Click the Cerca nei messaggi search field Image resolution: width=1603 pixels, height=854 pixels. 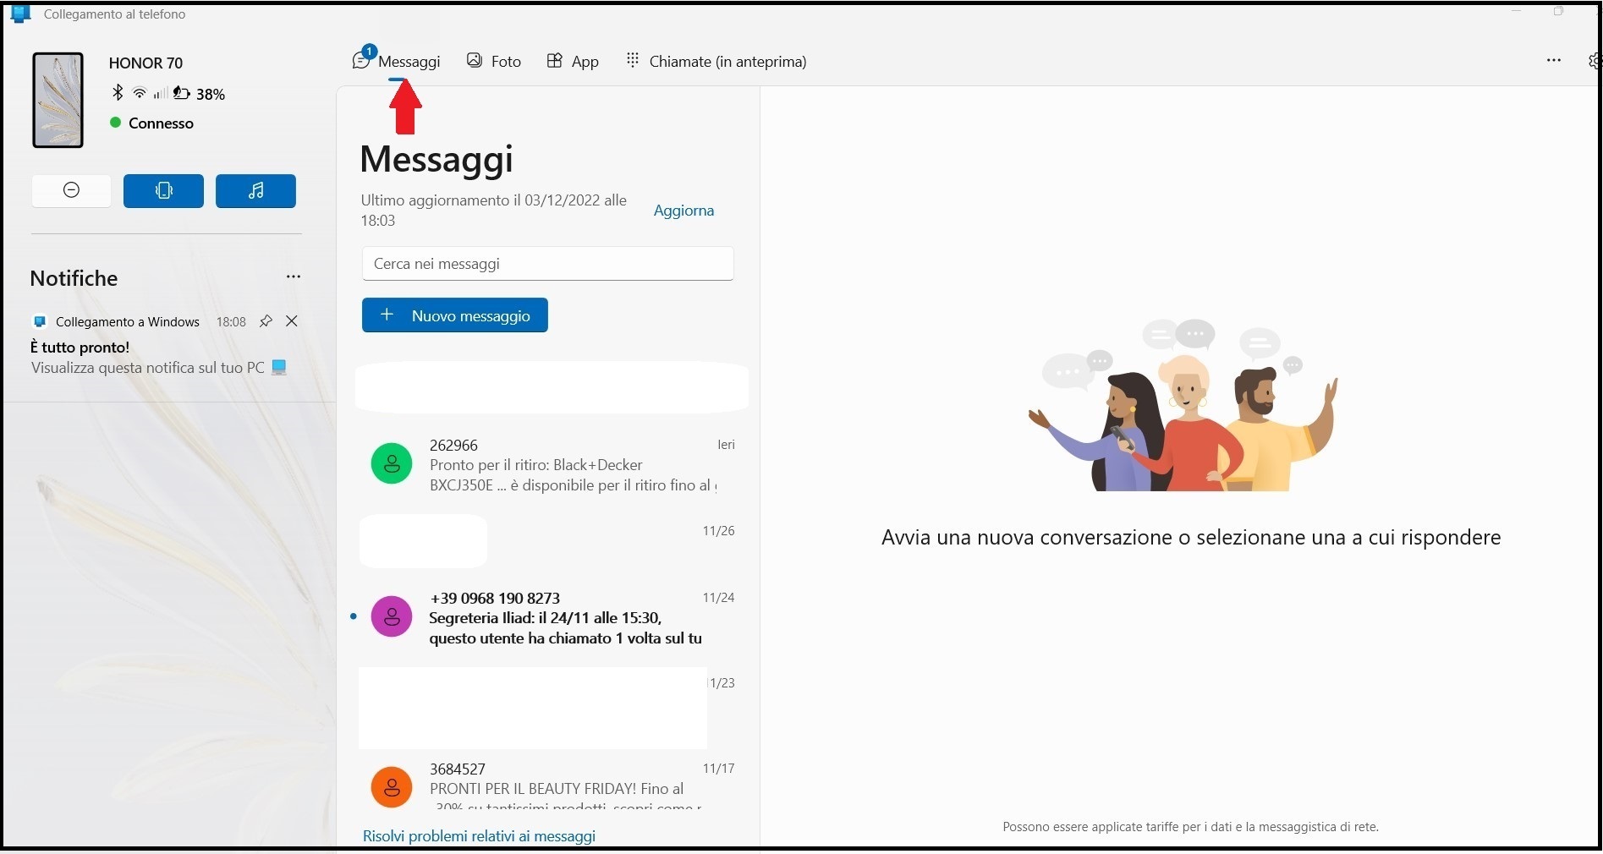tap(547, 264)
